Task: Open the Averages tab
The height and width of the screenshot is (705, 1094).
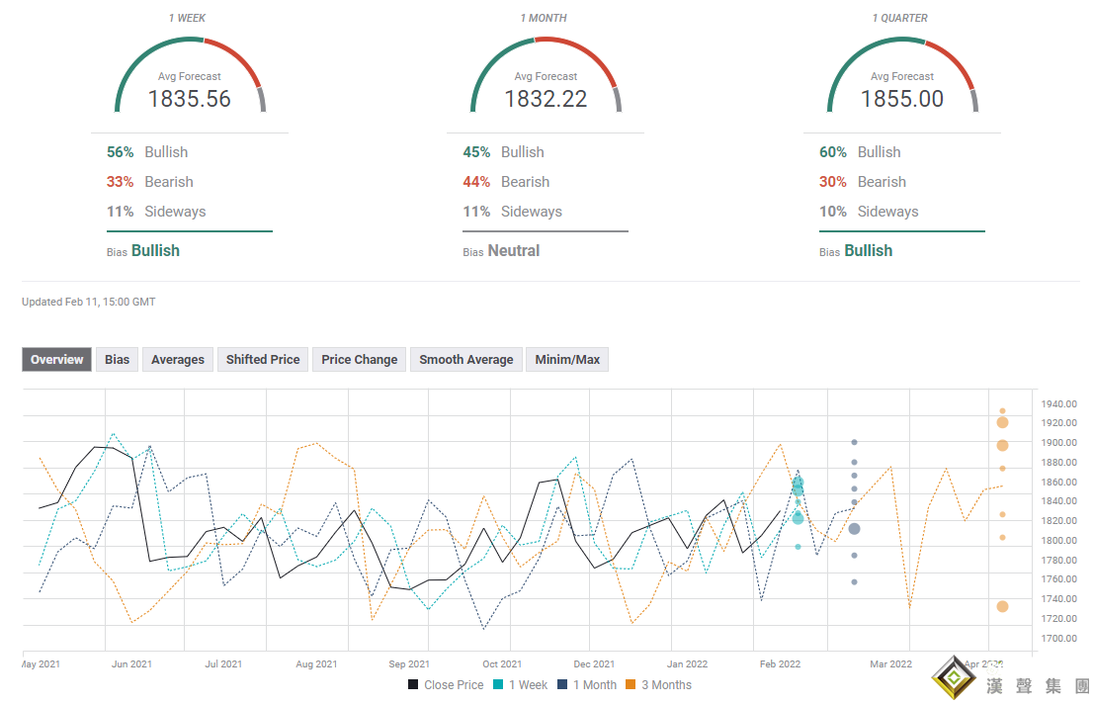Action: point(178,360)
